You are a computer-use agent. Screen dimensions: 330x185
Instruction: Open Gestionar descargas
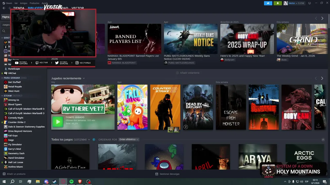[x=168, y=174]
